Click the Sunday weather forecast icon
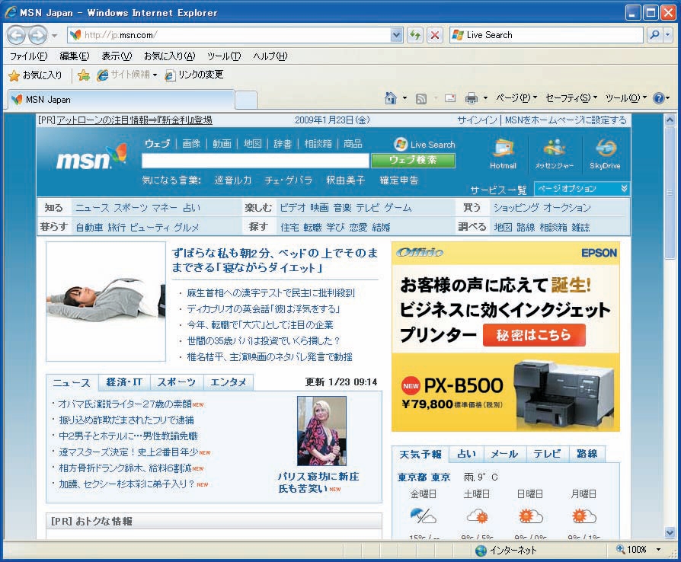 [529, 516]
